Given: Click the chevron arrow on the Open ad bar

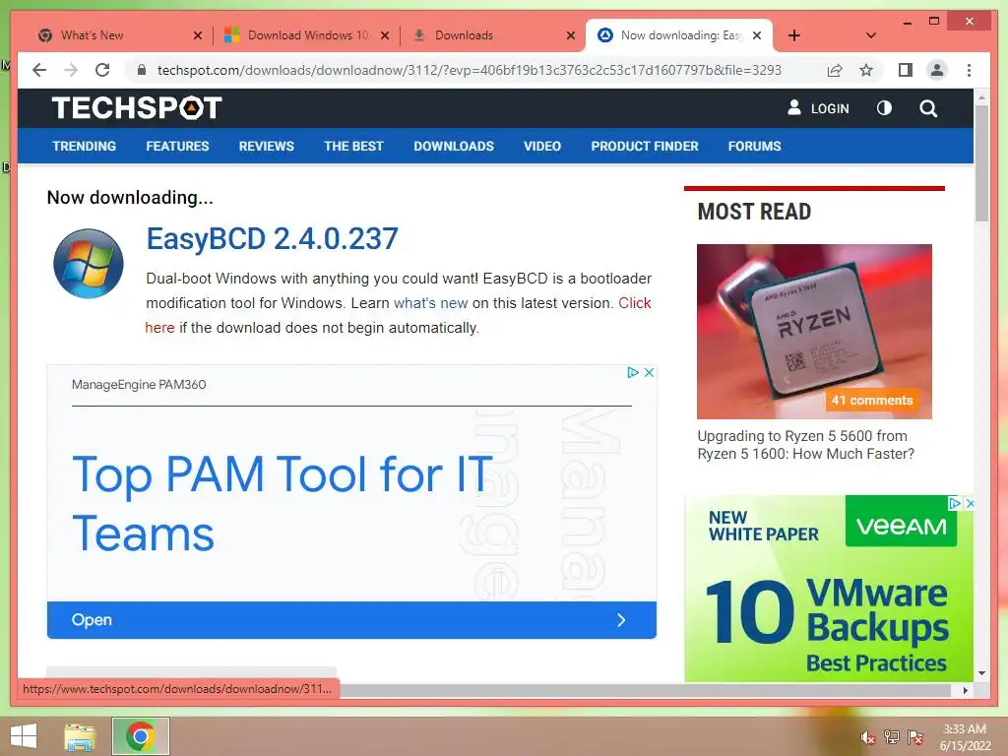Looking at the screenshot, I should click(x=621, y=620).
